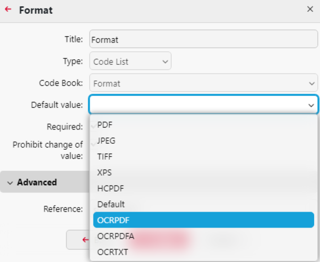Click into the Title text field

click(203, 39)
